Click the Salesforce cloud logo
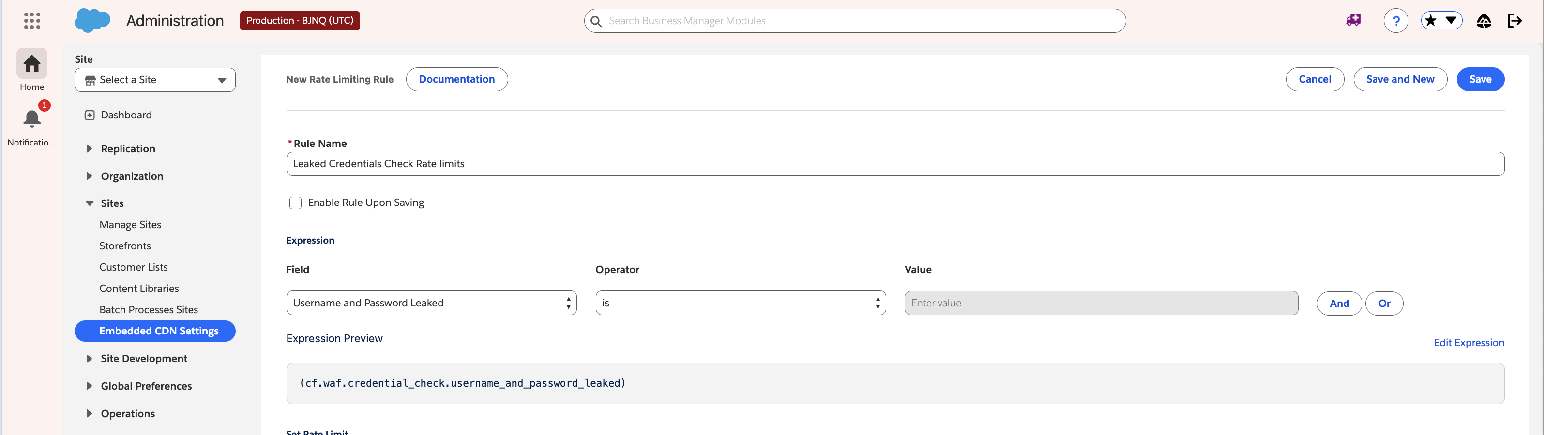This screenshot has width=1544, height=435. (x=92, y=20)
